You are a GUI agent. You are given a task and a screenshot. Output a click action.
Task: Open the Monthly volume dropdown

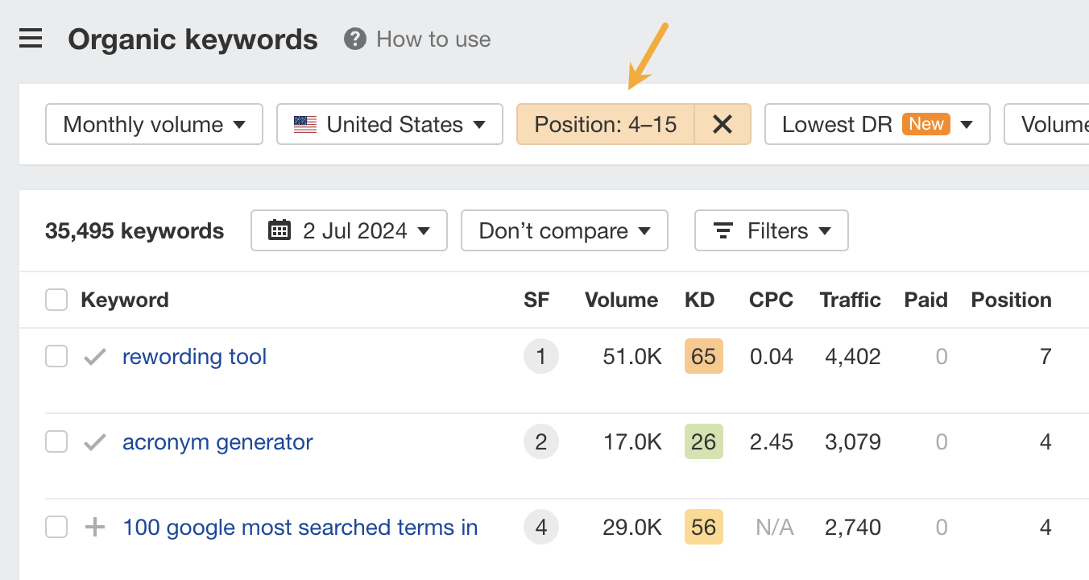pos(154,124)
